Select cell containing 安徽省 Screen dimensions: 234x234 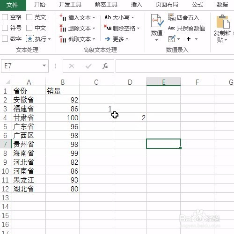tap(29, 100)
